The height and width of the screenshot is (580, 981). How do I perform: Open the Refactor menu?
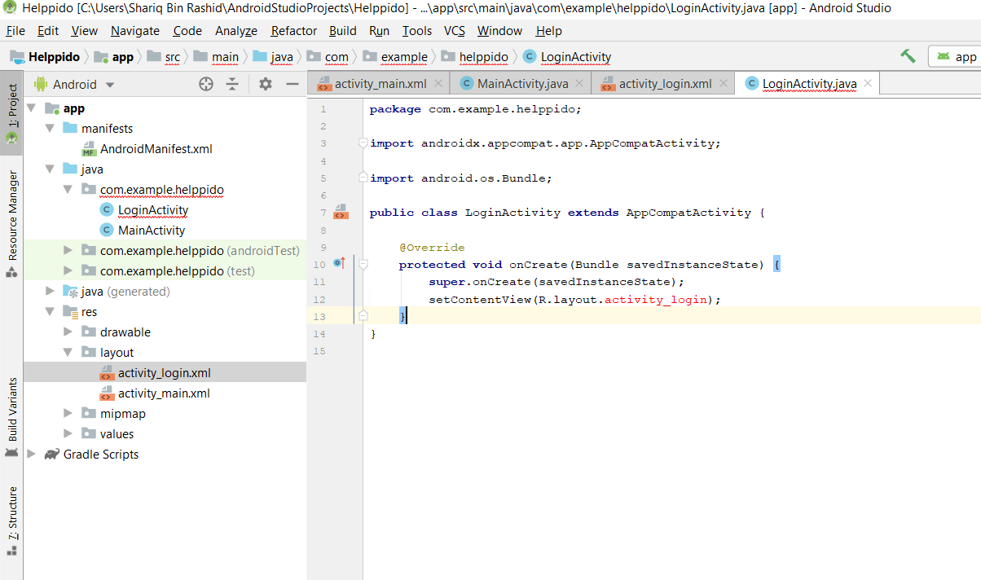(294, 31)
